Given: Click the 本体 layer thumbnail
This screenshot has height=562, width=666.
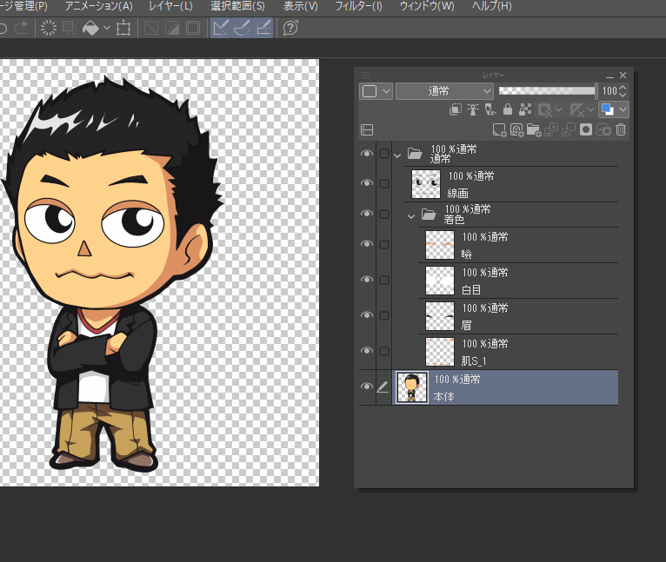Looking at the screenshot, I should coord(410,387).
